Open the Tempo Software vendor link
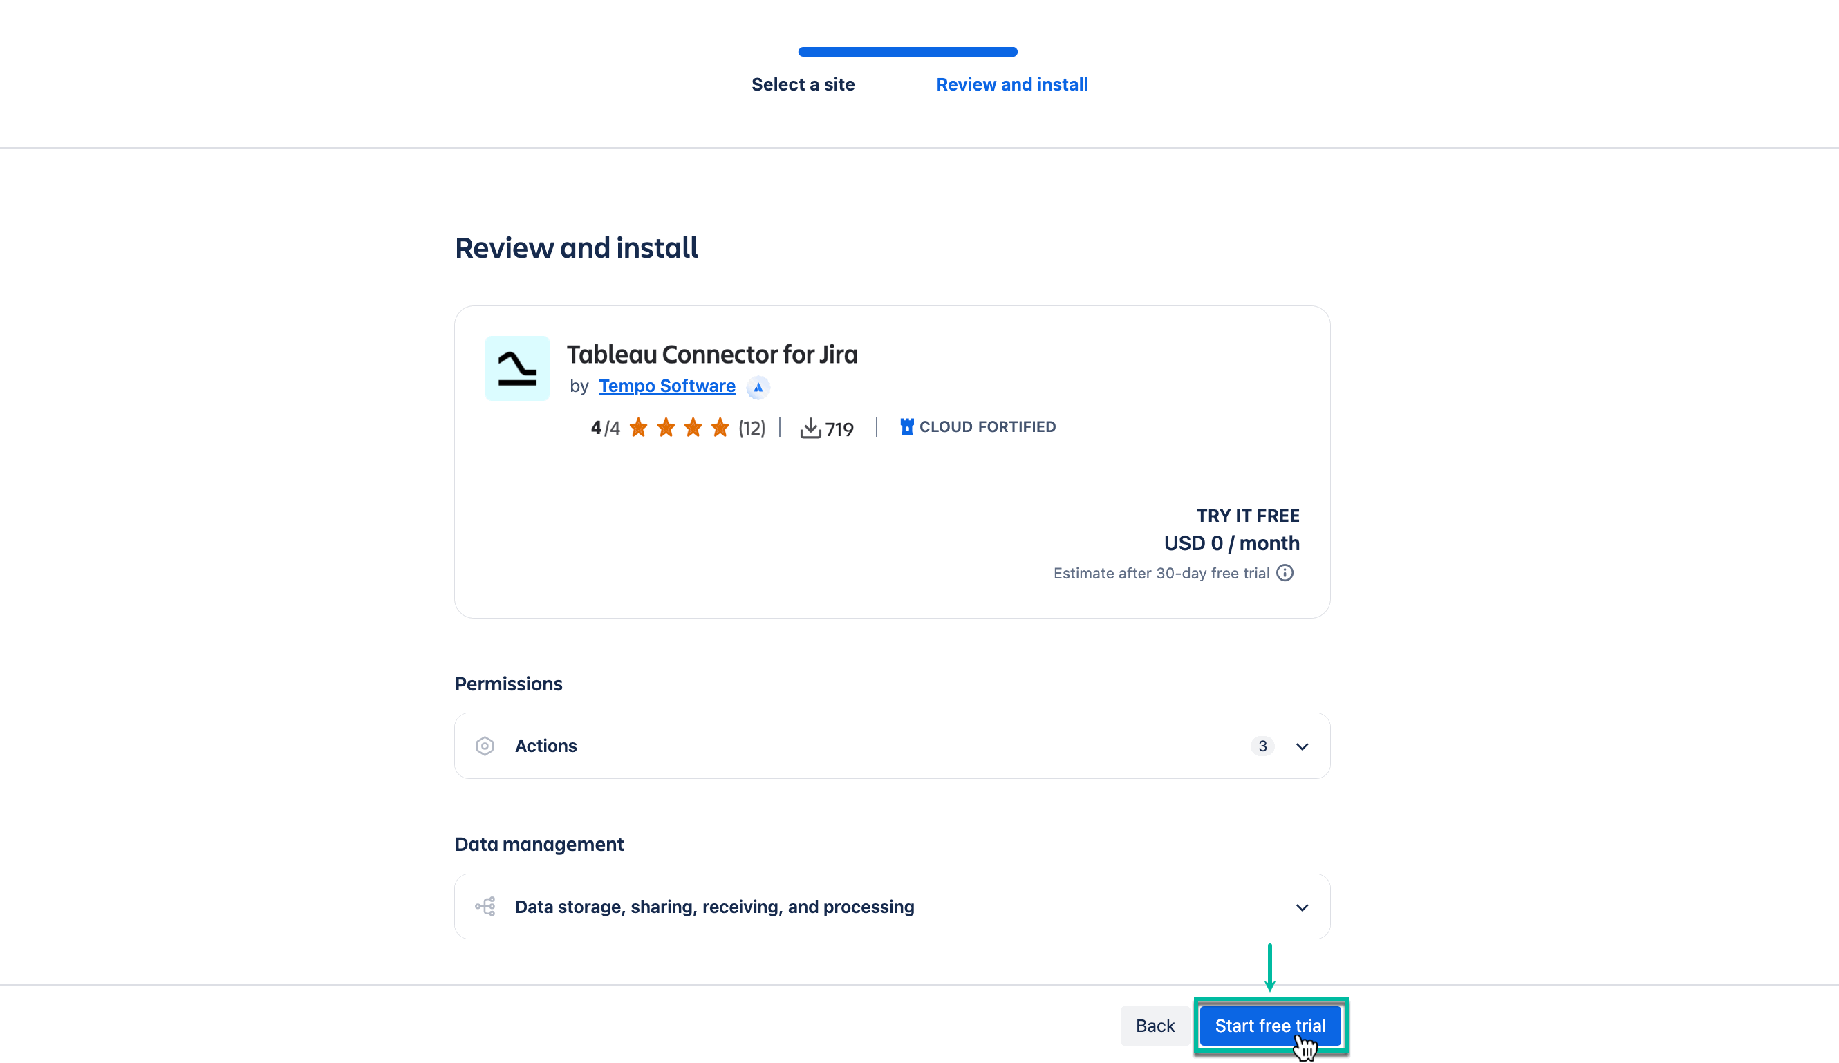Image resolution: width=1839 pixels, height=1063 pixels. click(x=666, y=386)
